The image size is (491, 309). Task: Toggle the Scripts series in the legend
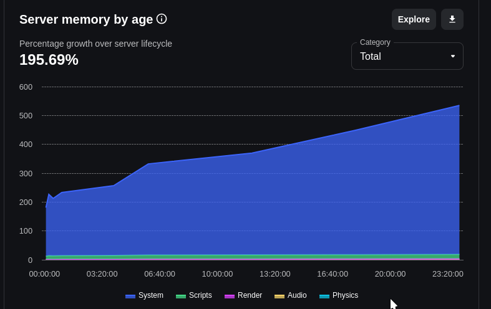coord(194,295)
